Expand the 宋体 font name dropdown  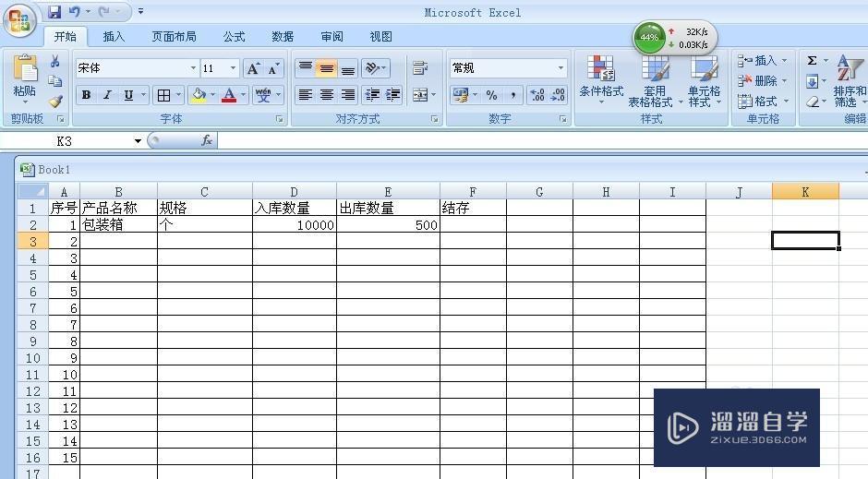[x=193, y=68]
